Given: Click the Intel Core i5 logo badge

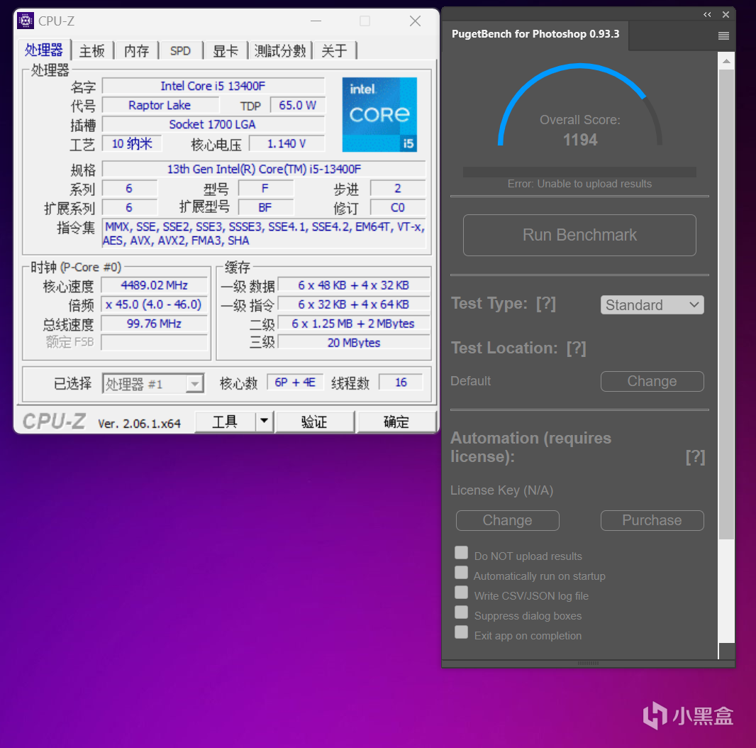Looking at the screenshot, I should [x=379, y=115].
